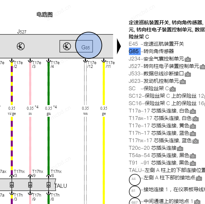
Task: Click the T17e /11 connector pin label
Action: pos(110,65)
